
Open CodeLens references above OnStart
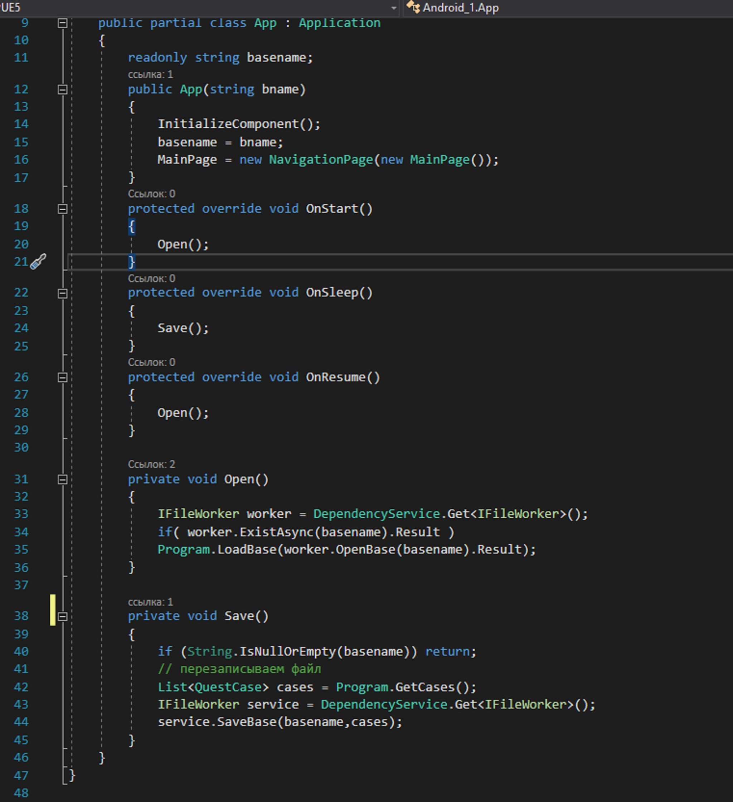click(x=151, y=194)
